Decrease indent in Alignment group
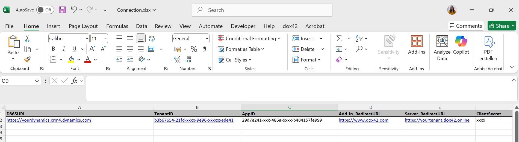The width and height of the screenshot is (519, 142). 119,59
